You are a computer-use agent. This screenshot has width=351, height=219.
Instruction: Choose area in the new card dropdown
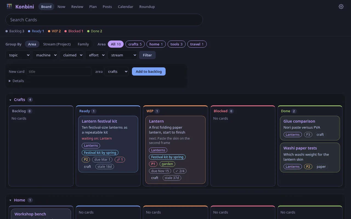coord(117,71)
